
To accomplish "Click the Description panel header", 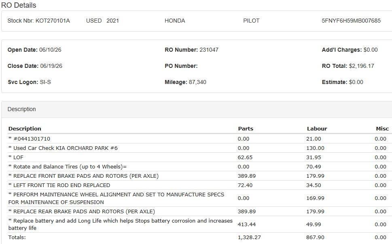I will click(x=197, y=109).
